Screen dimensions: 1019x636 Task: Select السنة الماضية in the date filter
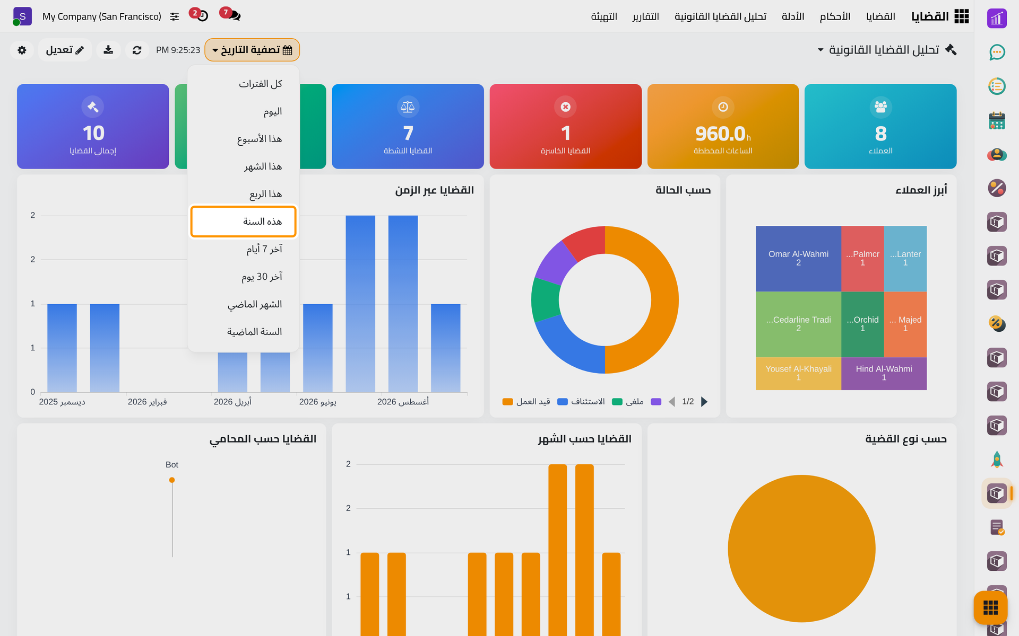[x=244, y=332]
